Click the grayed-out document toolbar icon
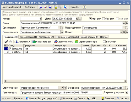Image resolution: width=131 pixels, height=102 pixels. click(x=60, y=7)
